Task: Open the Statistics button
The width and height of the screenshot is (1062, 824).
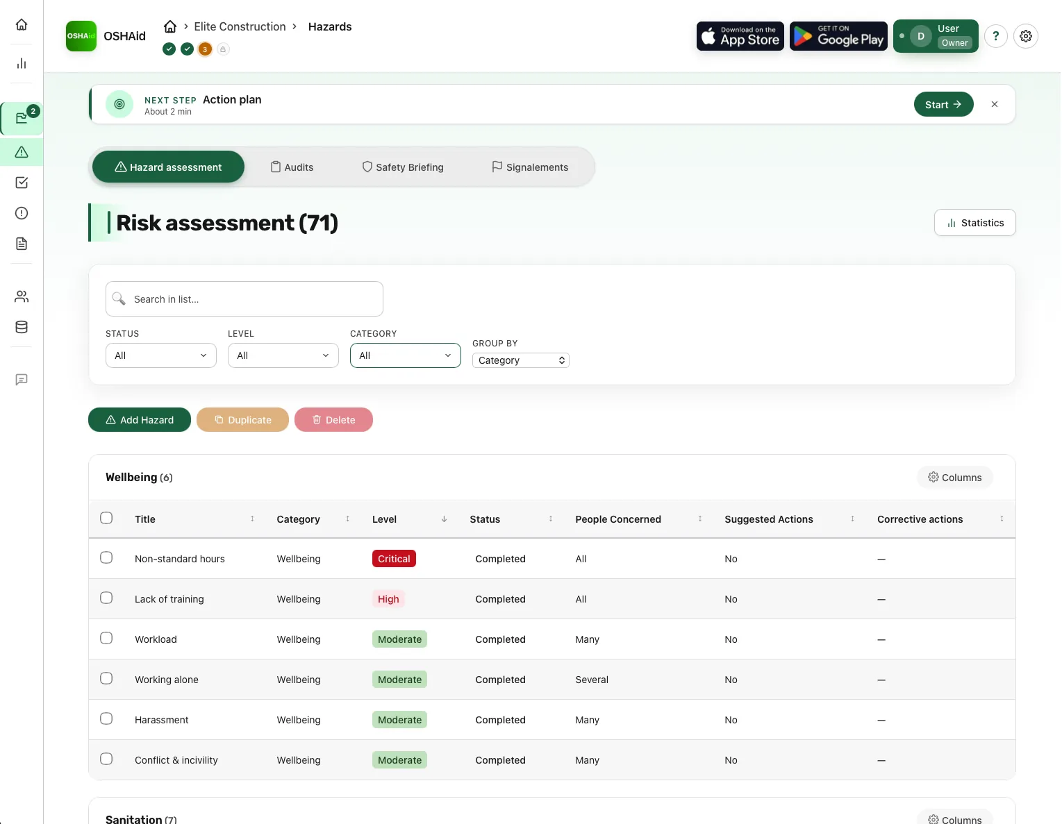Action: [x=975, y=223]
